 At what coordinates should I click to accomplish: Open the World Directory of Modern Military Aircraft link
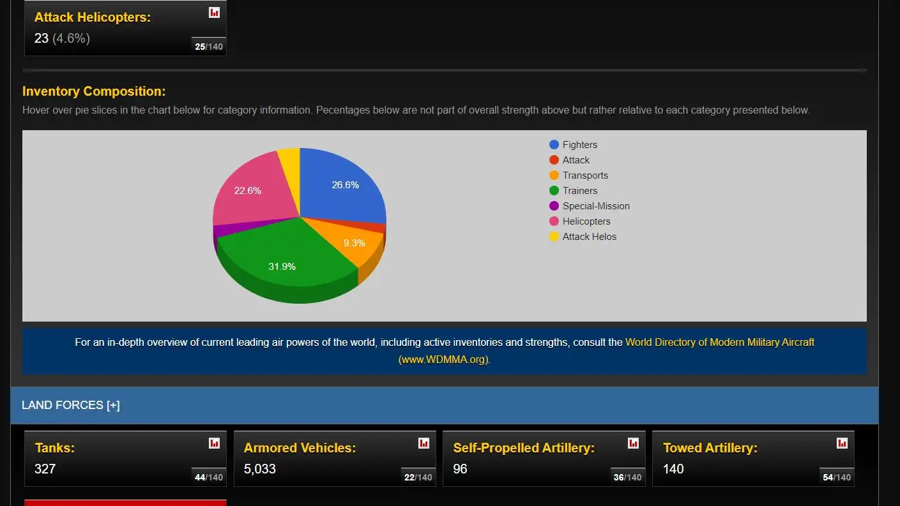coord(719,342)
